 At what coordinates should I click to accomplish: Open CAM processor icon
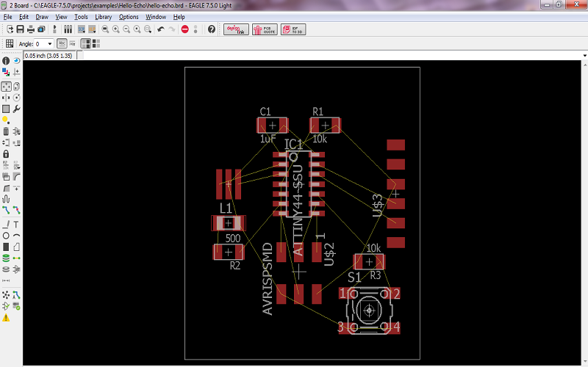(41, 29)
